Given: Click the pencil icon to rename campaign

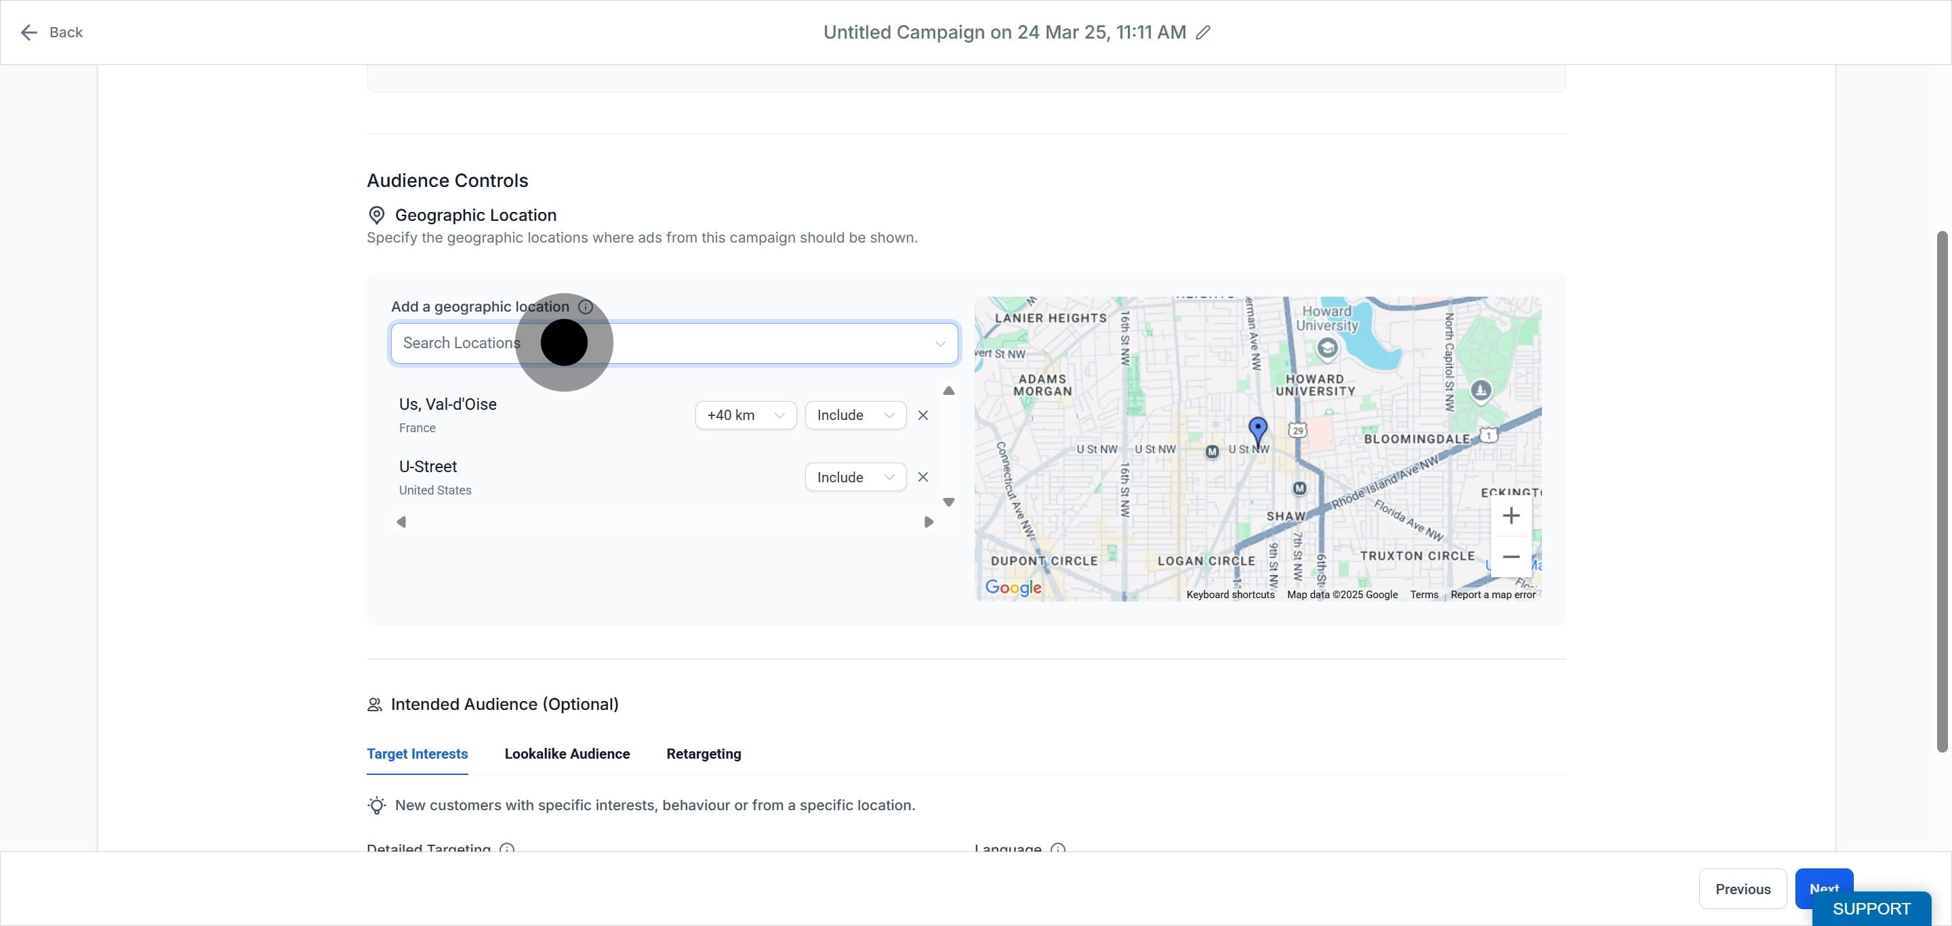Looking at the screenshot, I should pos(1202,33).
